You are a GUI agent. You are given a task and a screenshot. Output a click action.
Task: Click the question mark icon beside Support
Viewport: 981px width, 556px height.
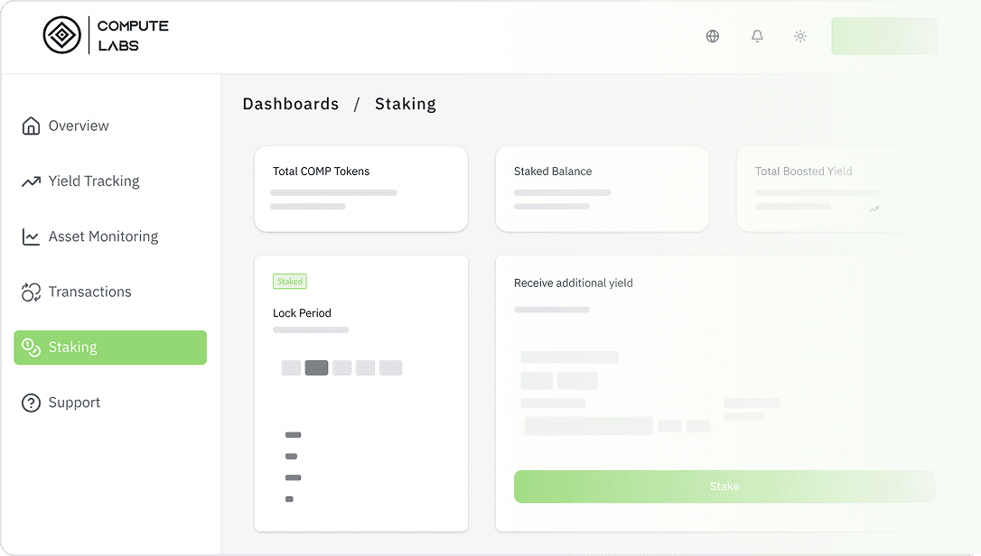coord(31,403)
